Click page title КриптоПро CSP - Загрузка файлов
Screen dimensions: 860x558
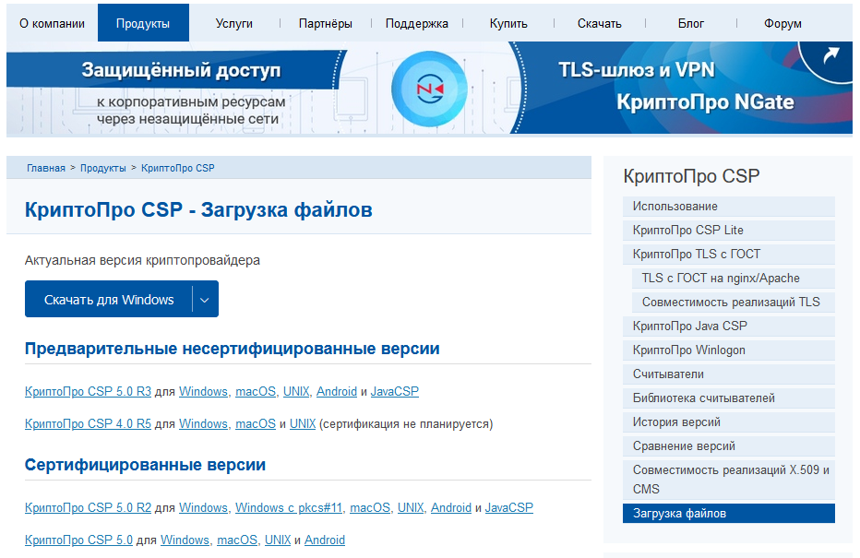tap(198, 210)
